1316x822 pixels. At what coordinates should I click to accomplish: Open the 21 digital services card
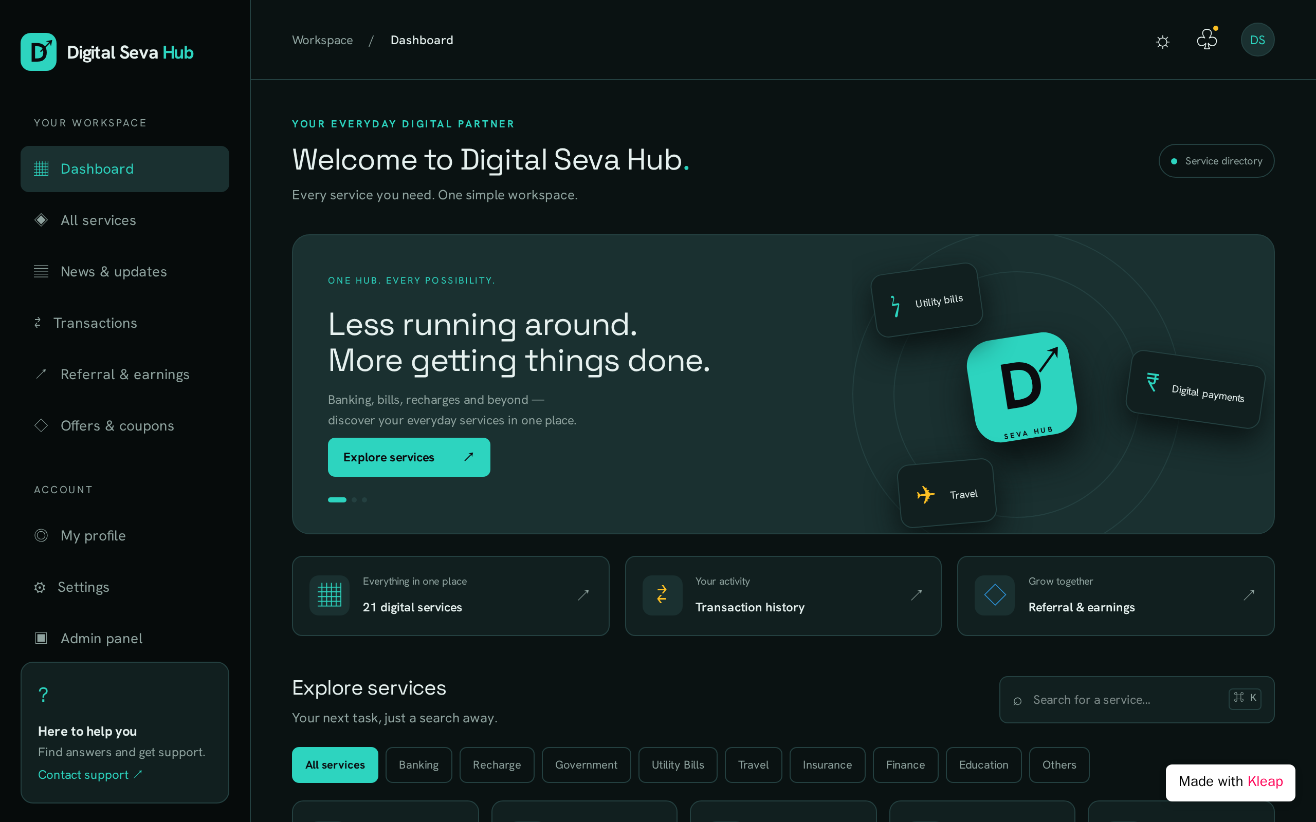450,596
